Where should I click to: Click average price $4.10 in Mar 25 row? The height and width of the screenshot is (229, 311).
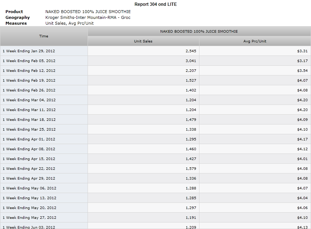(302, 129)
